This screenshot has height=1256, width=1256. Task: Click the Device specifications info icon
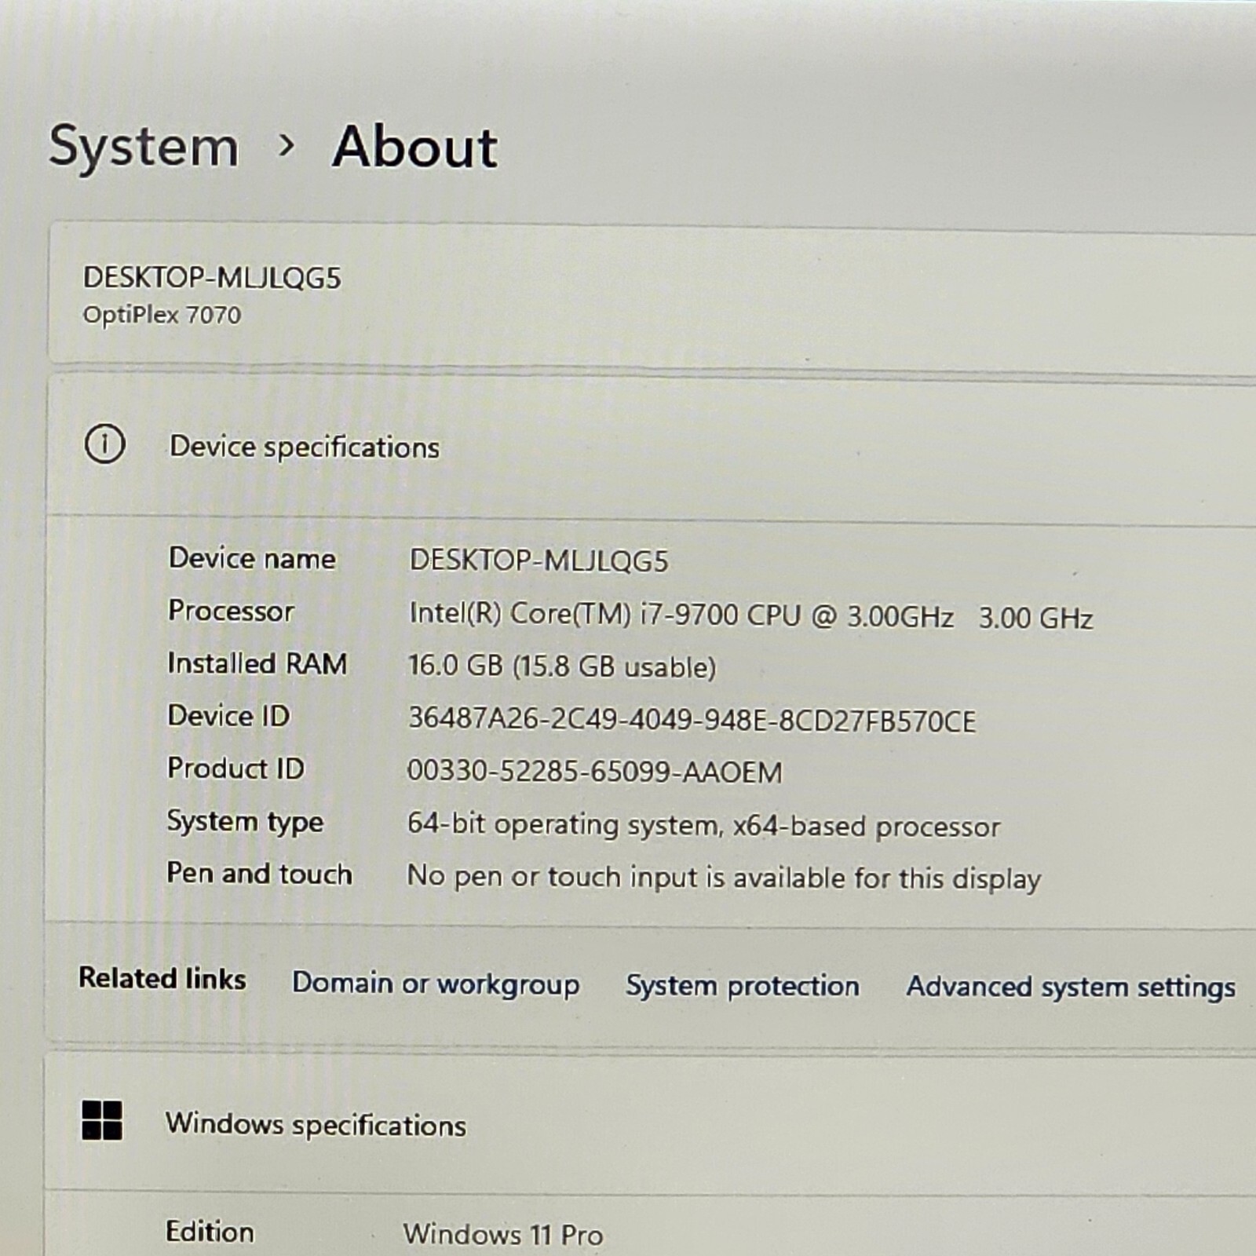(x=104, y=444)
